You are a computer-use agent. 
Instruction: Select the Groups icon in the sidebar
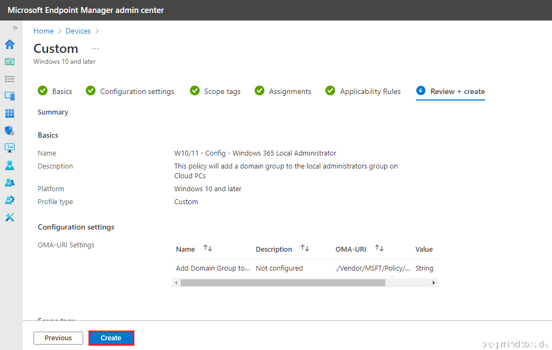tap(10, 182)
